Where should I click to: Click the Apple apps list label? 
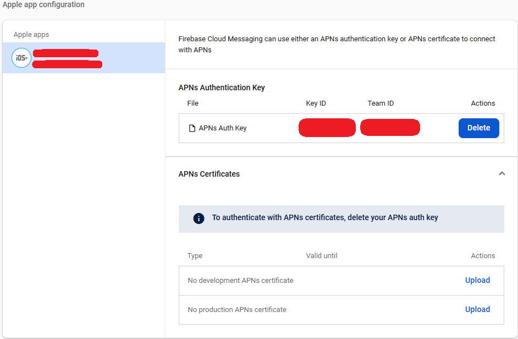31,35
